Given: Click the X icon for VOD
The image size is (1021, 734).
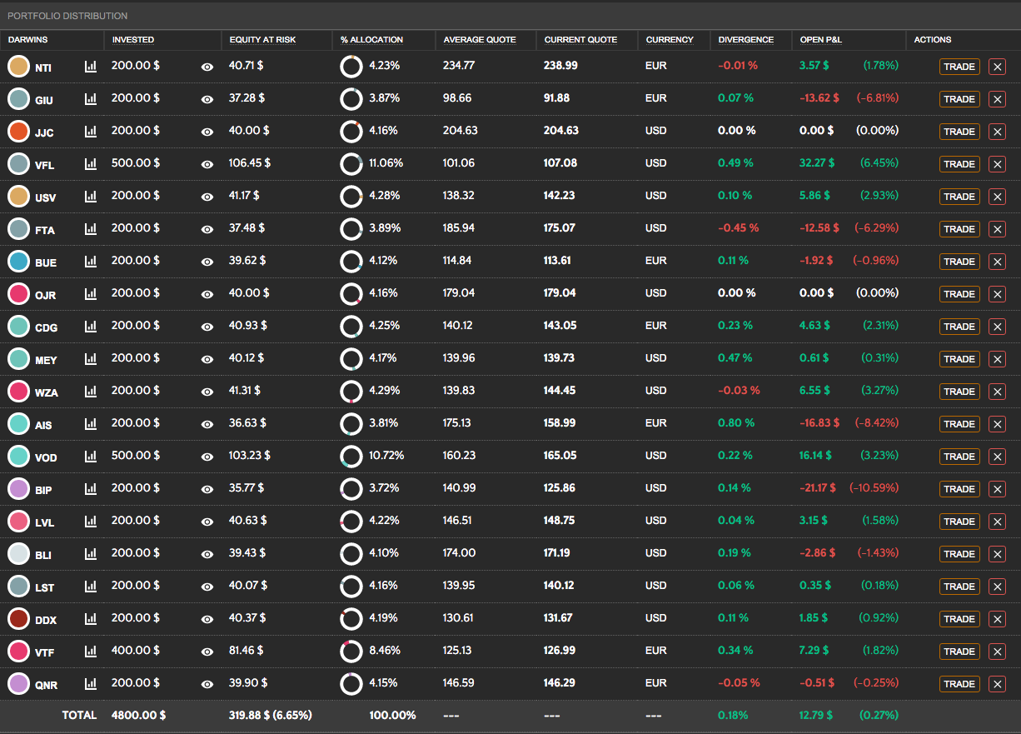Looking at the screenshot, I should tap(997, 457).
